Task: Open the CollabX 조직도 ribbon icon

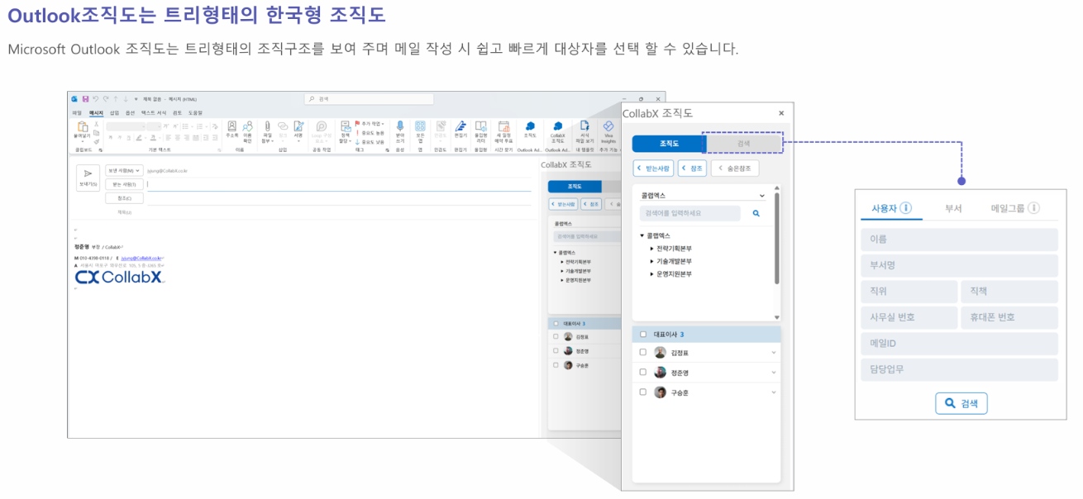Action: (557, 126)
